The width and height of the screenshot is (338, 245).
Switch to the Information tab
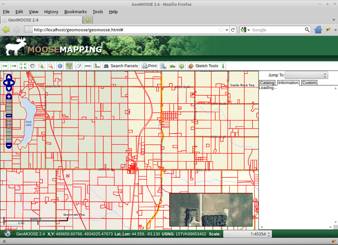(288, 83)
